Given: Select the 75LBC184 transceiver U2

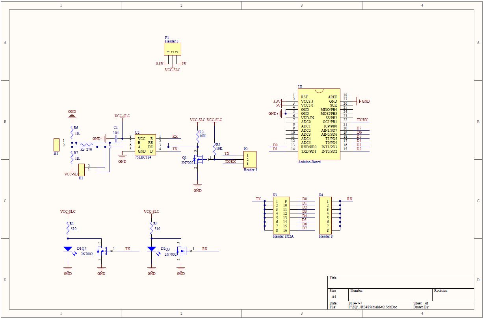Looking at the screenshot, I should (x=145, y=145).
